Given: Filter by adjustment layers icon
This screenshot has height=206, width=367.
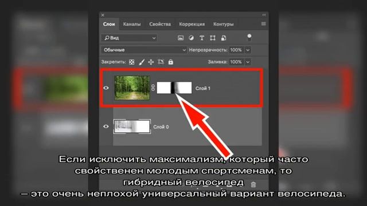Looking at the screenshot, I should (x=191, y=38).
